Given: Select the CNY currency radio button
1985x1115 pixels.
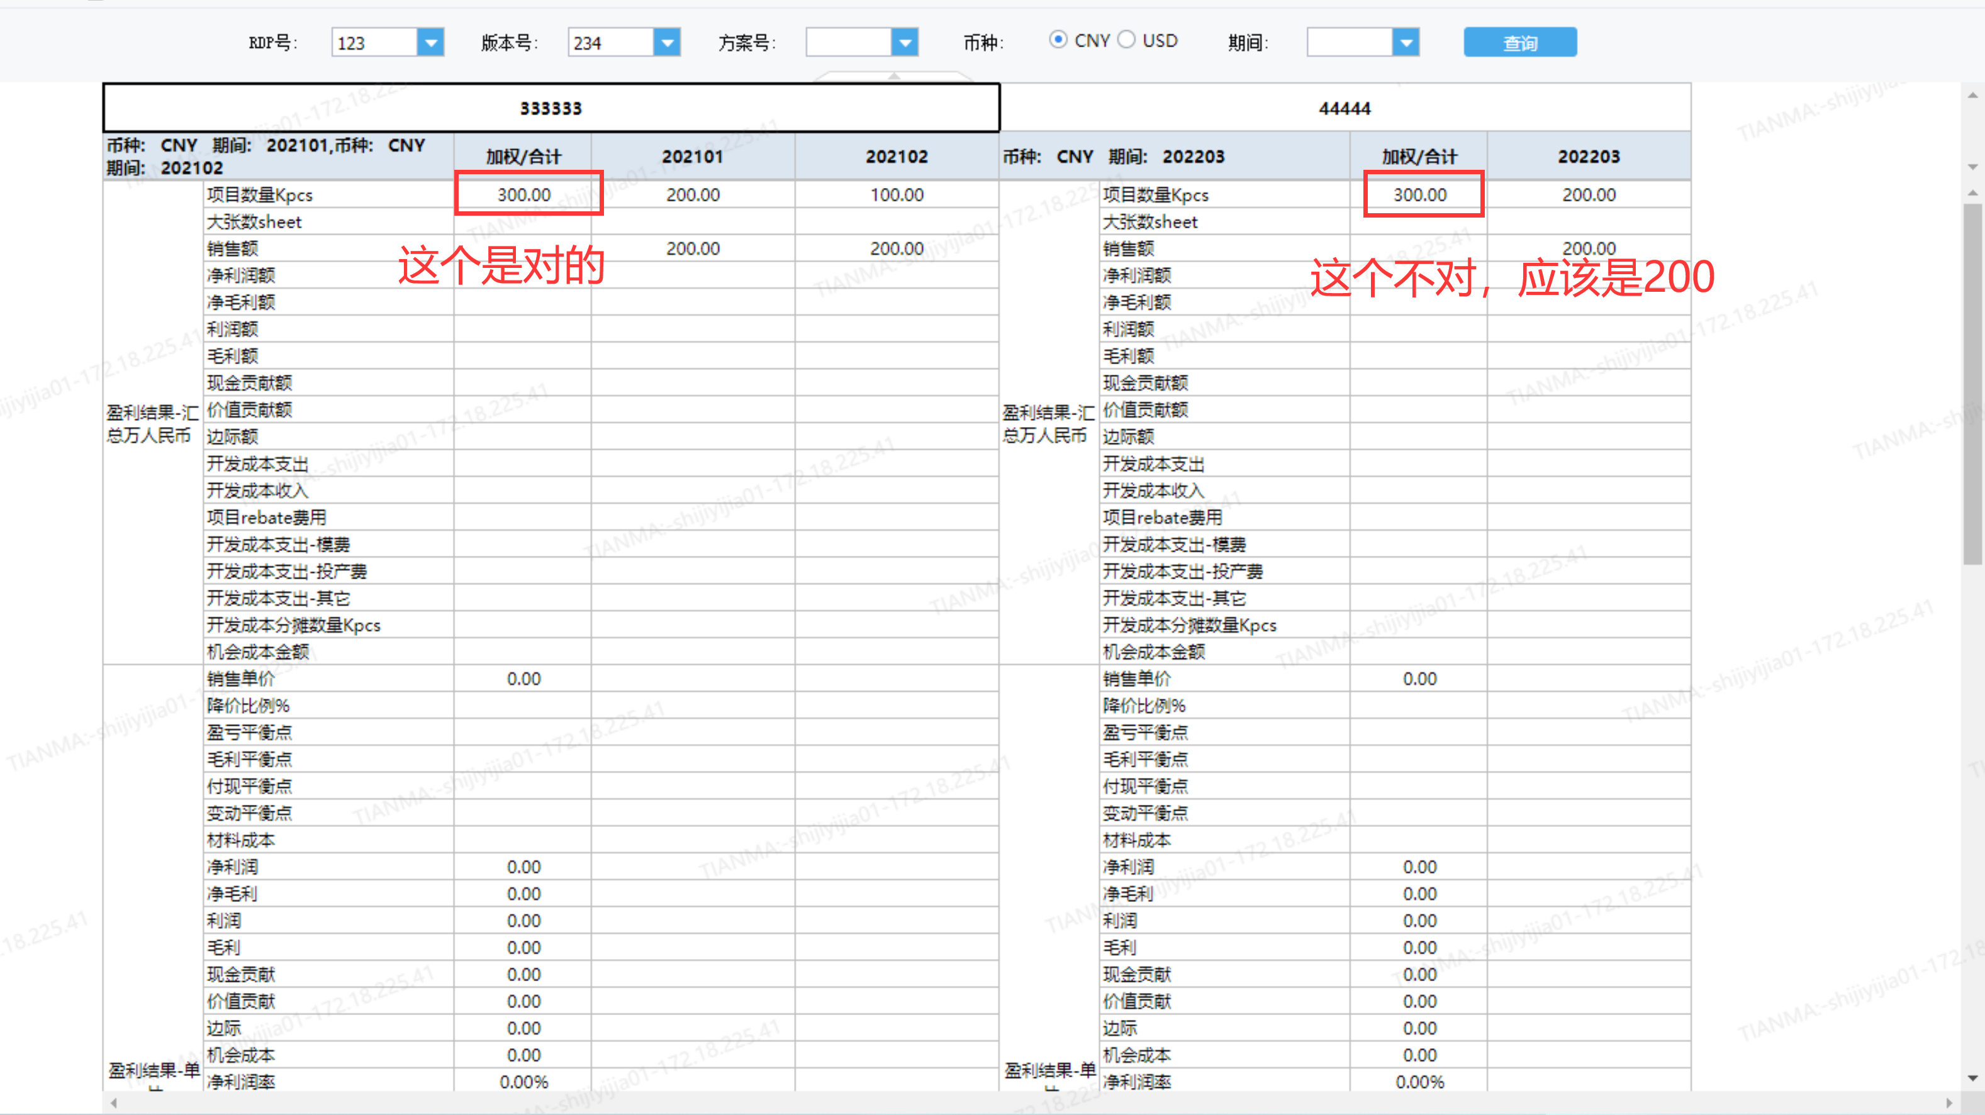Looking at the screenshot, I should point(1058,40).
